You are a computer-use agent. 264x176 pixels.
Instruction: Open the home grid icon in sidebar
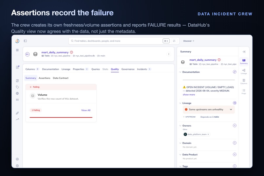[17, 50]
